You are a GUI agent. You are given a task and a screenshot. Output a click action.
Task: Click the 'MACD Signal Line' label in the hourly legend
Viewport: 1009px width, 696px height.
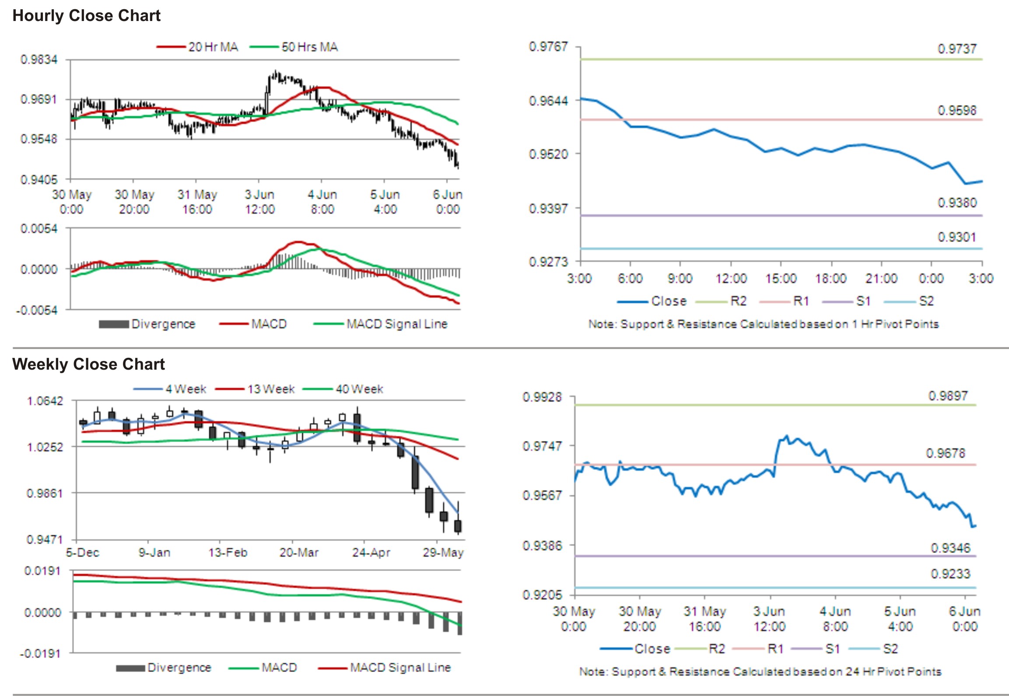pyautogui.click(x=397, y=324)
